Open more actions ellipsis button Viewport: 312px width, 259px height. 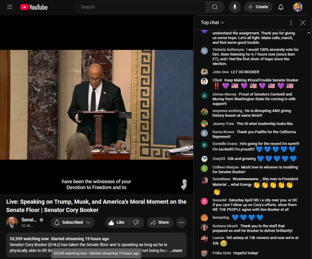click(x=181, y=222)
